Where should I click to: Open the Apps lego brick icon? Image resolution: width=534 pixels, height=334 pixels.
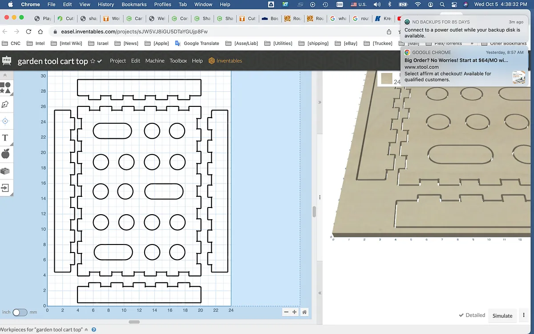click(x=5, y=171)
